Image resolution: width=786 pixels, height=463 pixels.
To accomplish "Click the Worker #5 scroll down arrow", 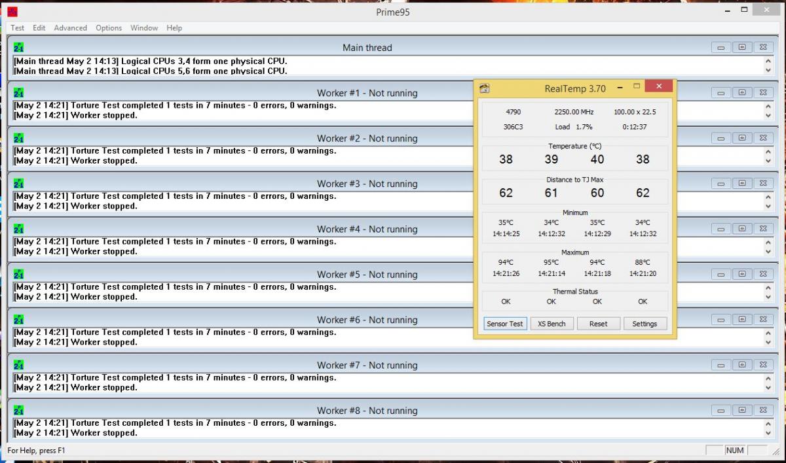I will [768, 297].
